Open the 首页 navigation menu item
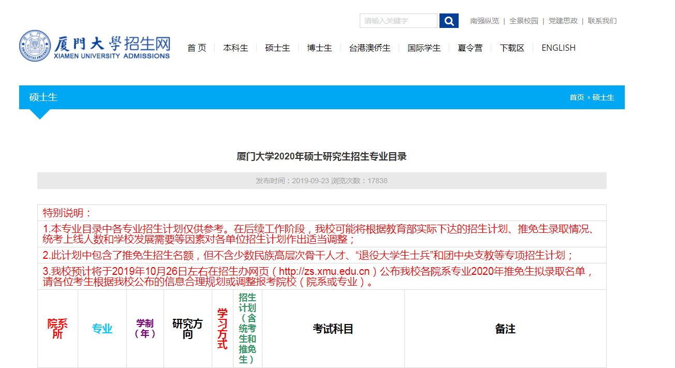The width and height of the screenshot is (675, 368). (197, 48)
